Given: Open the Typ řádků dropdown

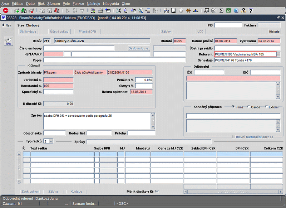Looking at the screenshot, I should (50, 141).
